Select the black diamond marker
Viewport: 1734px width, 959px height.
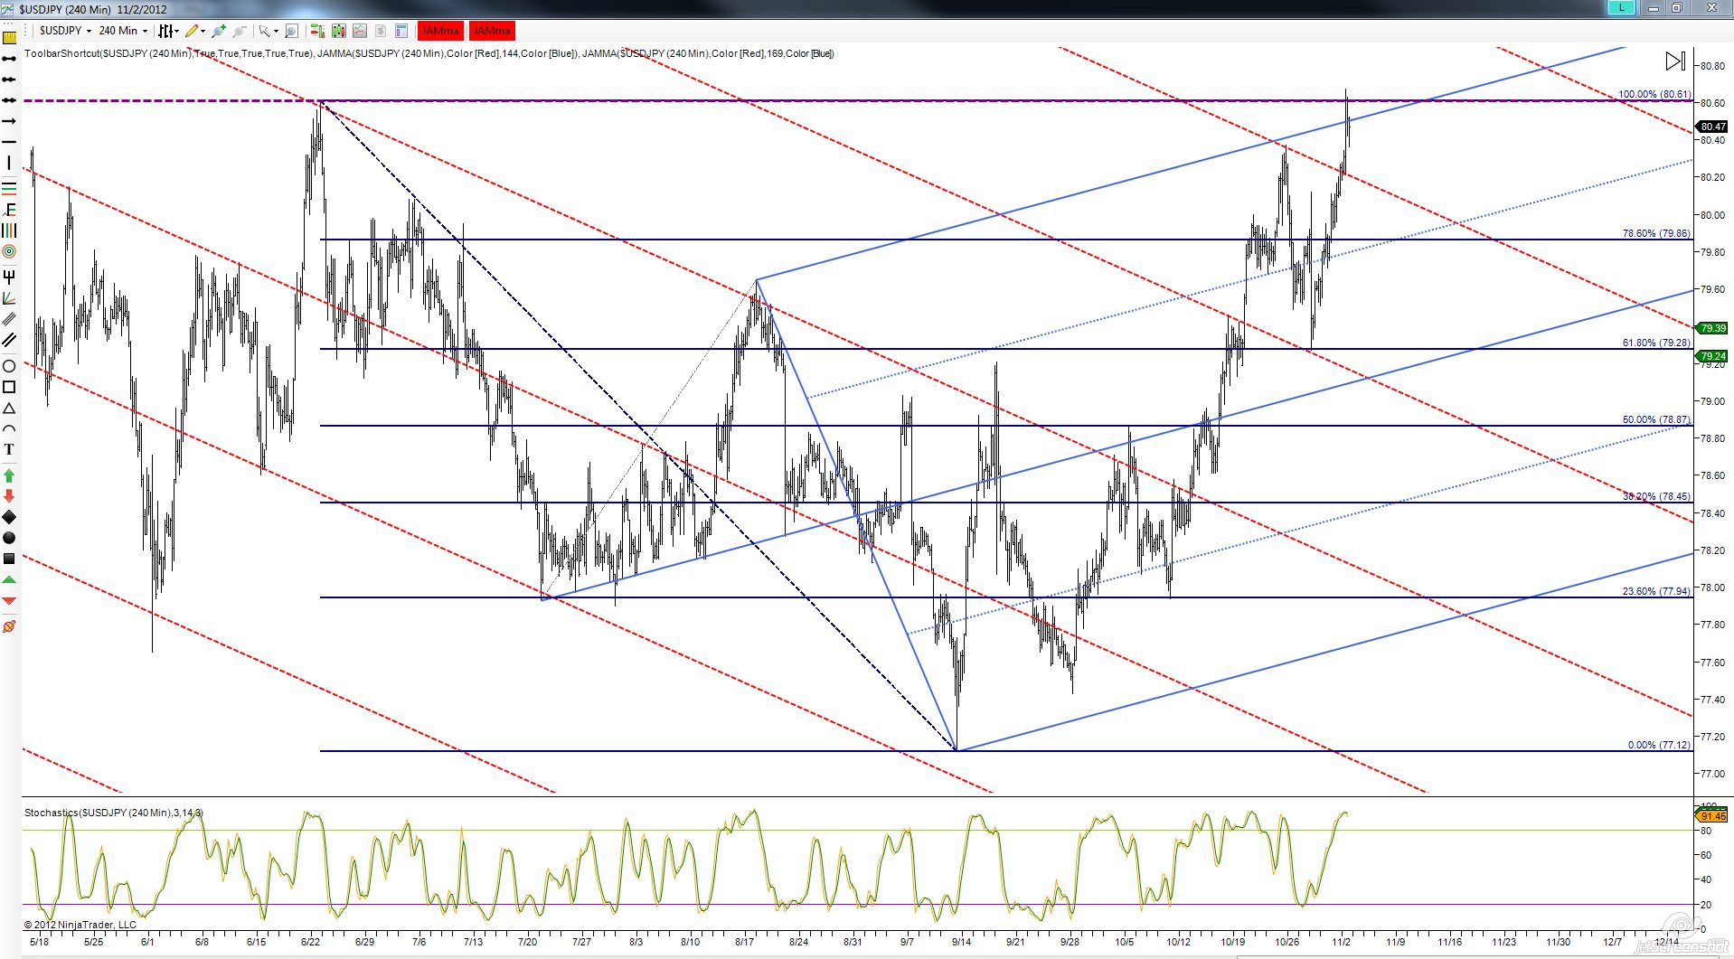[x=9, y=517]
